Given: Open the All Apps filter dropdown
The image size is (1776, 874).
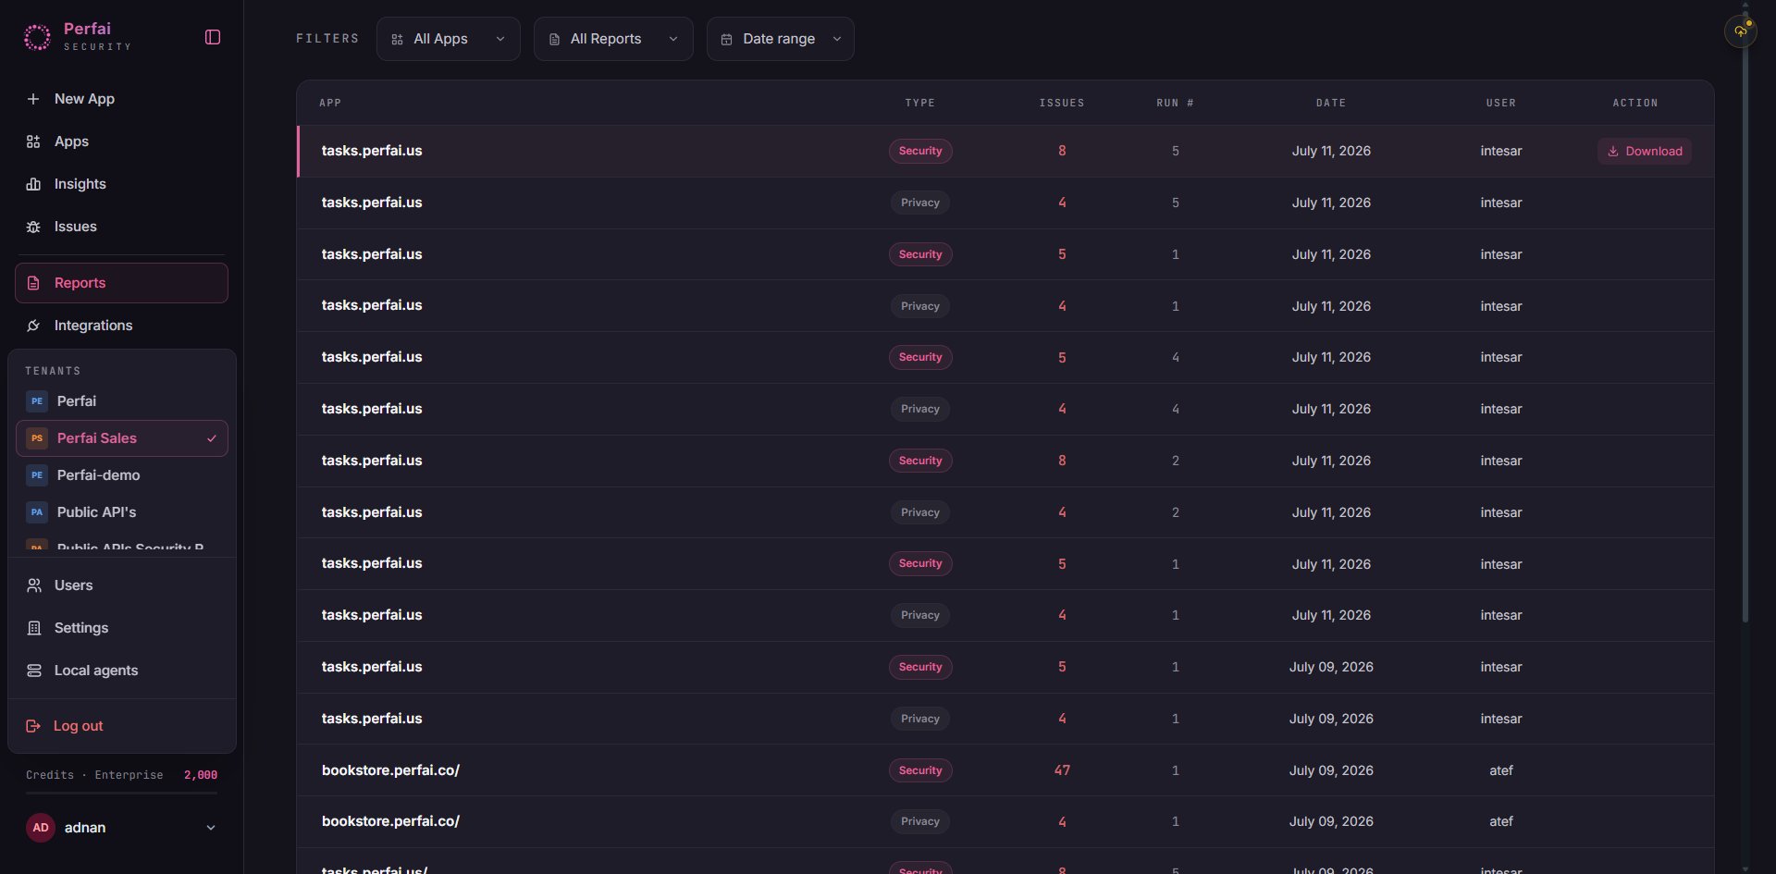Looking at the screenshot, I should (449, 39).
